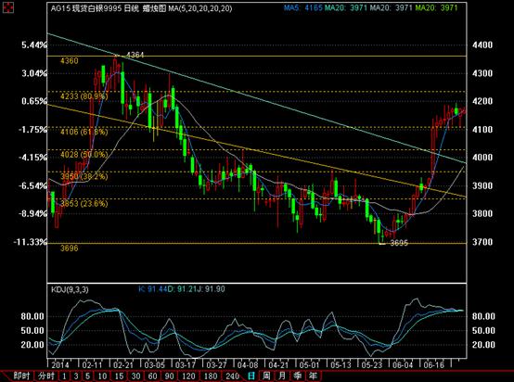Switch to the 月 monthly chart tab
Viewport: 514px width, 382px height.
(282, 376)
